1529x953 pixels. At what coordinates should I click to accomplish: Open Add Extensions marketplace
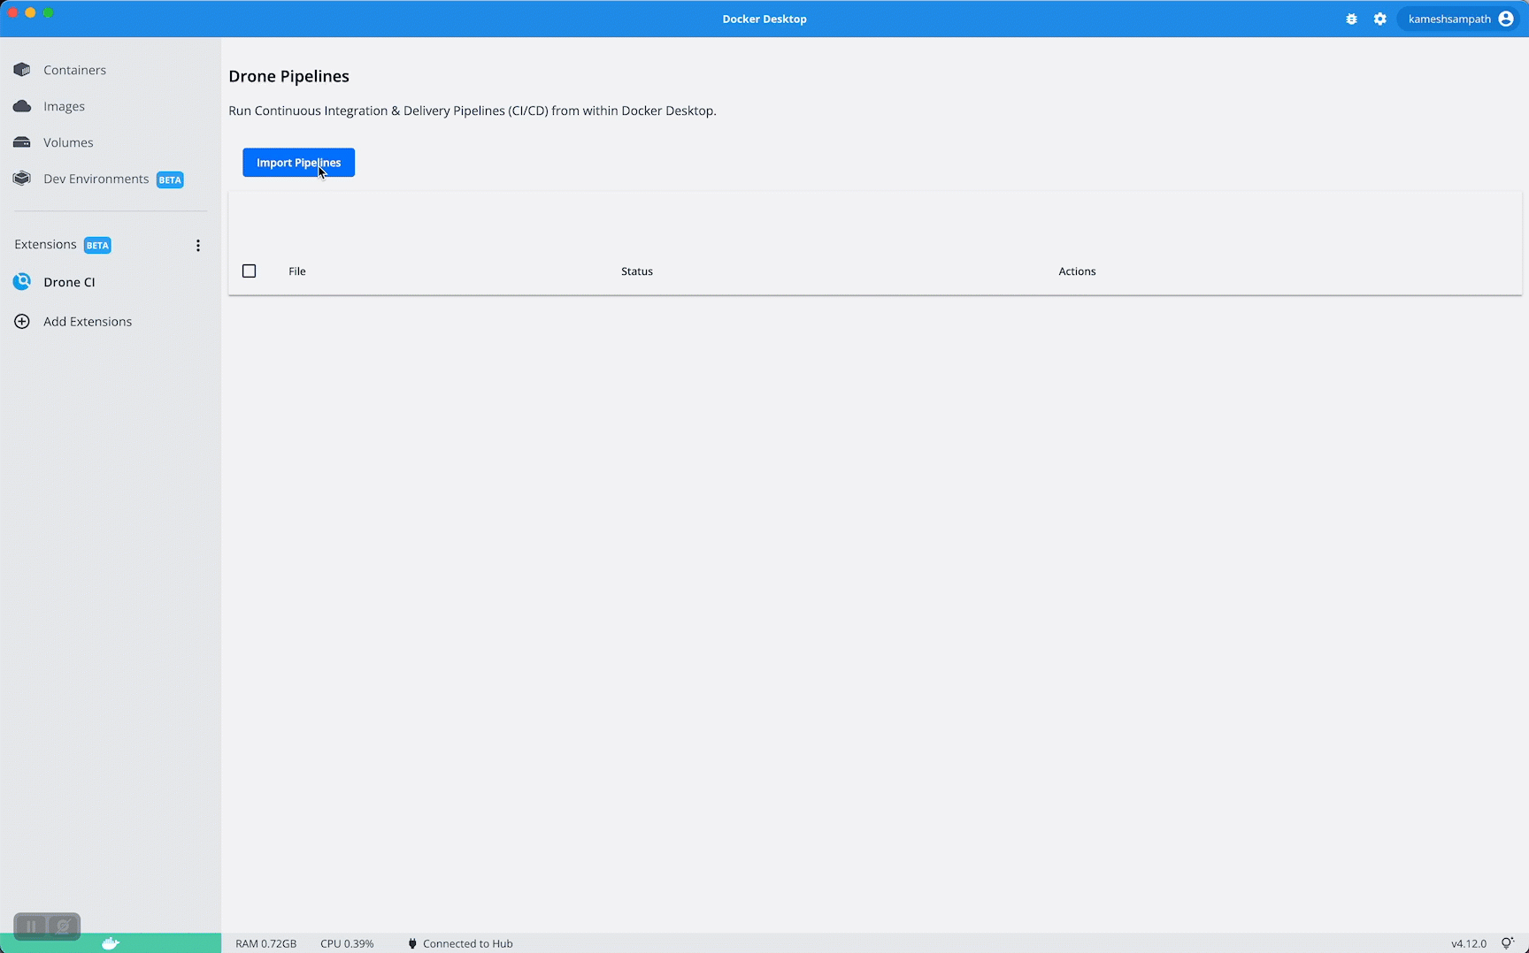[88, 322]
